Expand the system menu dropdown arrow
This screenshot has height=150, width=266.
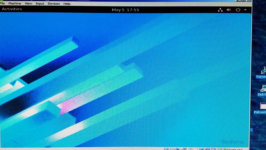245,10
